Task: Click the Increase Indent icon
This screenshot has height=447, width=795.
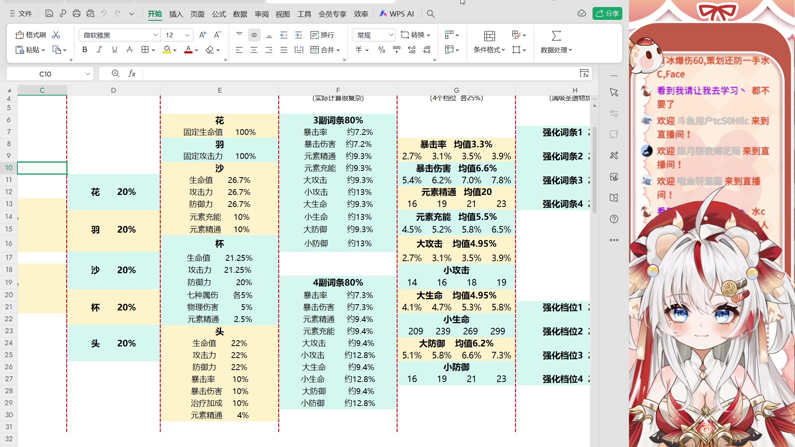Action: click(x=299, y=35)
